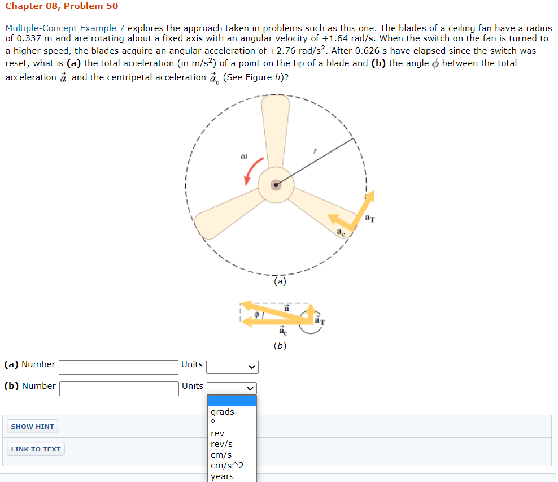This screenshot has width=558, height=482.
Task: Click the Number input field for part (b)
Action: [x=119, y=388]
